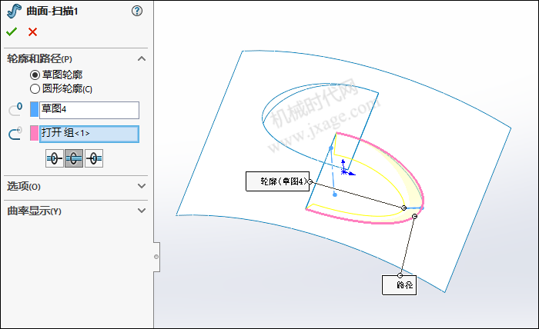Click the 曲率显示(Y) section title
Viewport: 539px width, 329px height.
pyautogui.click(x=34, y=211)
